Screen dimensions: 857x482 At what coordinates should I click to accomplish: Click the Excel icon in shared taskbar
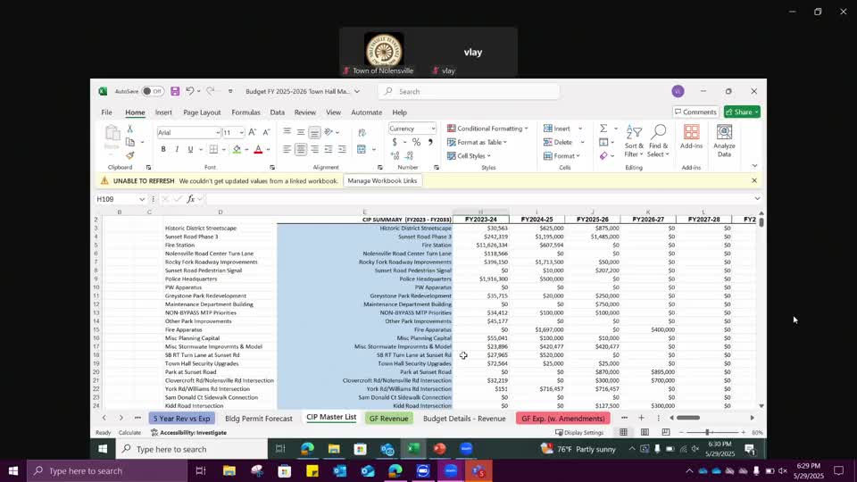[413, 449]
